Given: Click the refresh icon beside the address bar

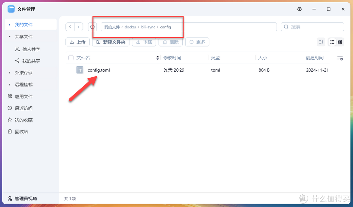Looking at the screenshot, I should pyautogui.click(x=92, y=27).
